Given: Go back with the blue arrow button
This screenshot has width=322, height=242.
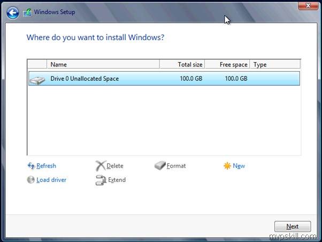Looking at the screenshot, I should [13, 13].
